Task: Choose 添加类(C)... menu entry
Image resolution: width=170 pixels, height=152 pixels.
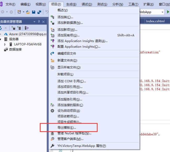Action: 94,17
